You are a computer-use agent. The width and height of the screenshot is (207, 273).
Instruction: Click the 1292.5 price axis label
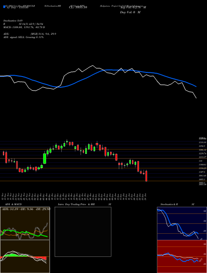[202, 146]
